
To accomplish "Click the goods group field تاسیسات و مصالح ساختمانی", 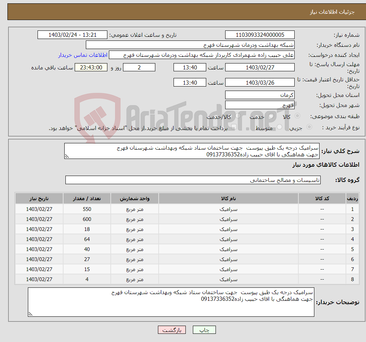I will click(x=193, y=180).
